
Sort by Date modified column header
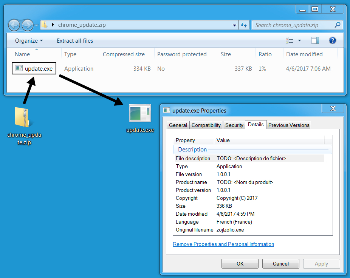coord(310,54)
